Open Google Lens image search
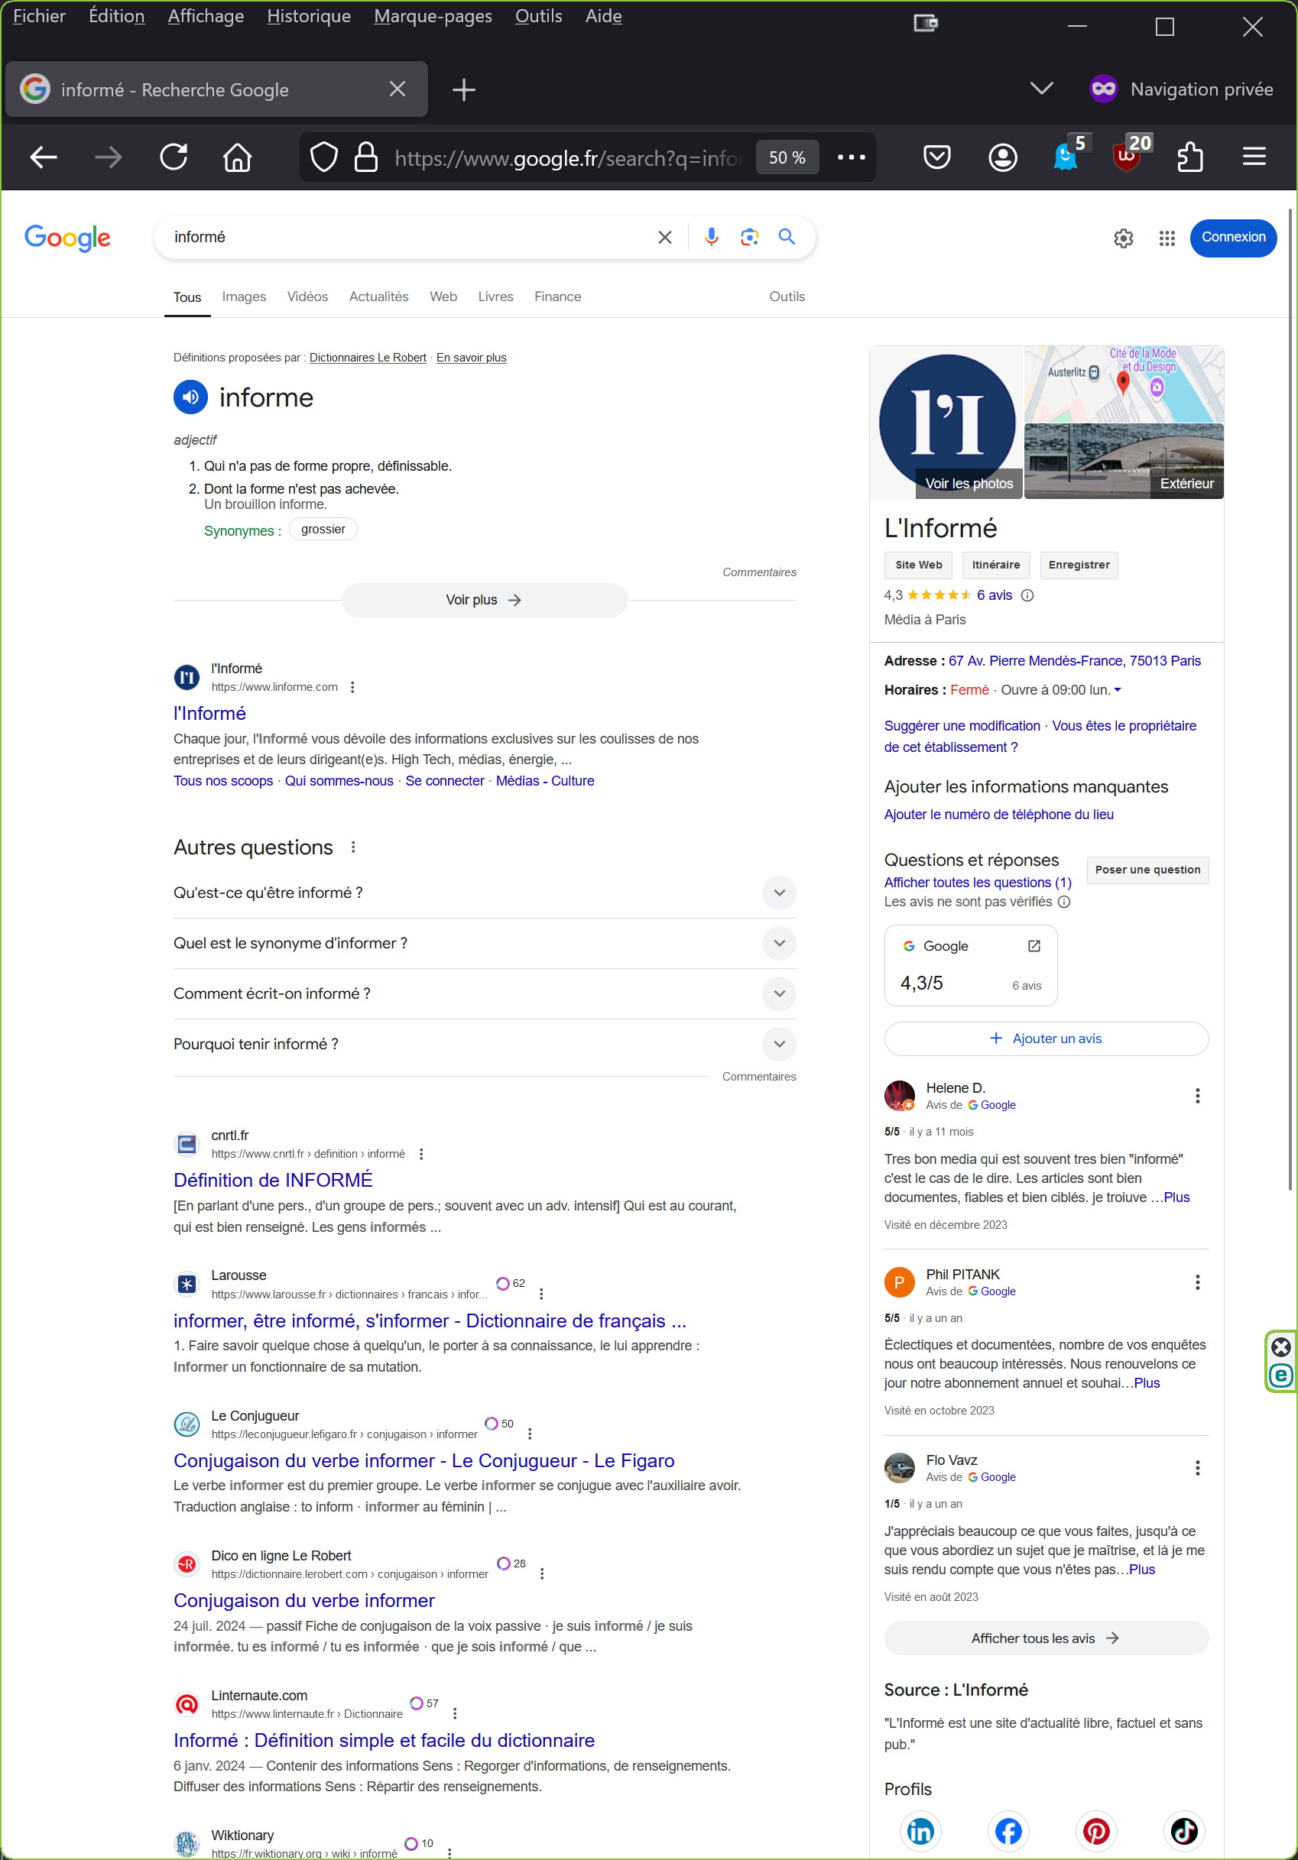This screenshot has height=1860, width=1298. (x=748, y=237)
